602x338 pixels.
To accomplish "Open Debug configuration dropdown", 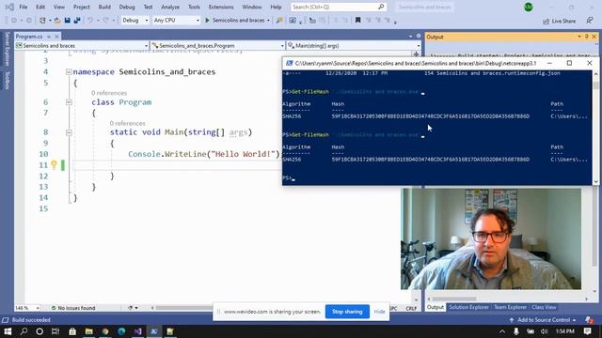I will pyautogui.click(x=135, y=21).
